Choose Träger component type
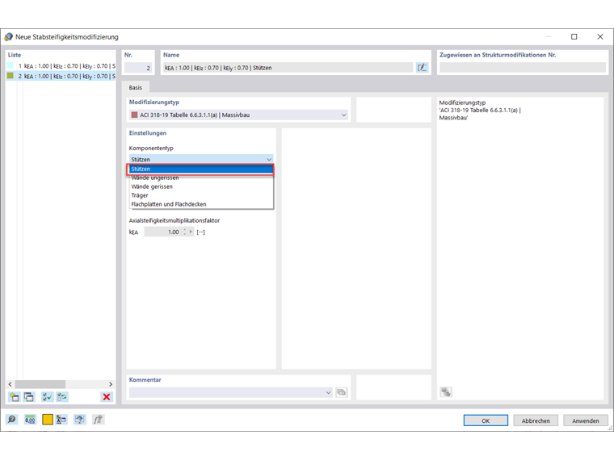The height and width of the screenshot is (460, 614). pyautogui.click(x=201, y=195)
